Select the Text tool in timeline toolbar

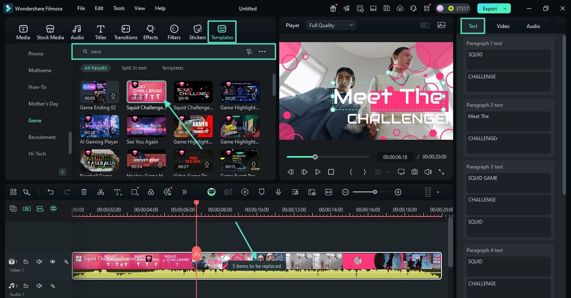118,192
